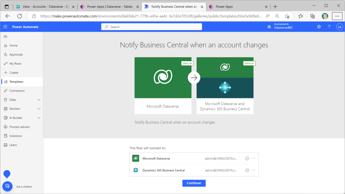The image size is (345, 194).
Task: Add this page to favorites
Action: click(x=287, y=16)
